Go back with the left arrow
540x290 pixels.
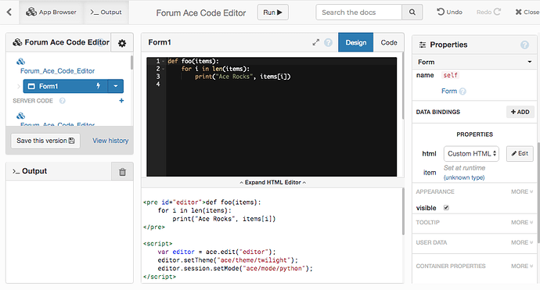(9, 13)
